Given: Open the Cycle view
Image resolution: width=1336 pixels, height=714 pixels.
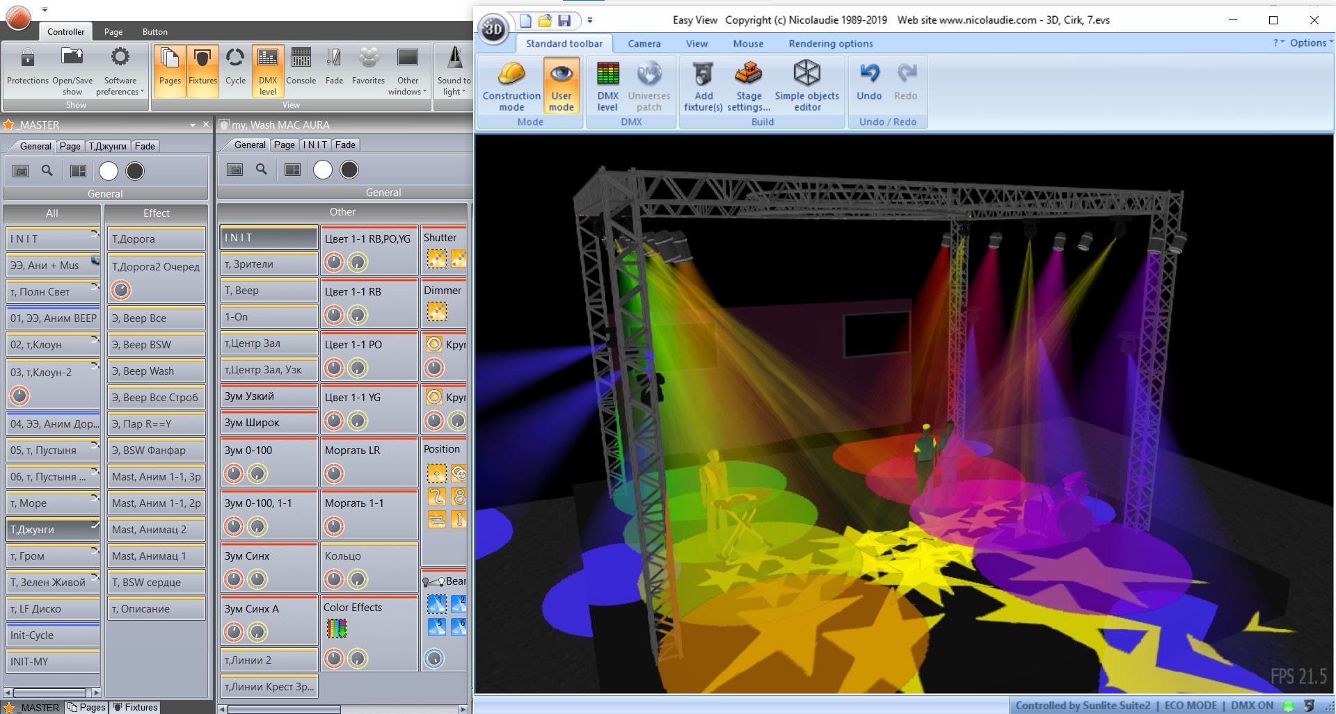Looking at the screenshot, I should (x=235, y=70).
